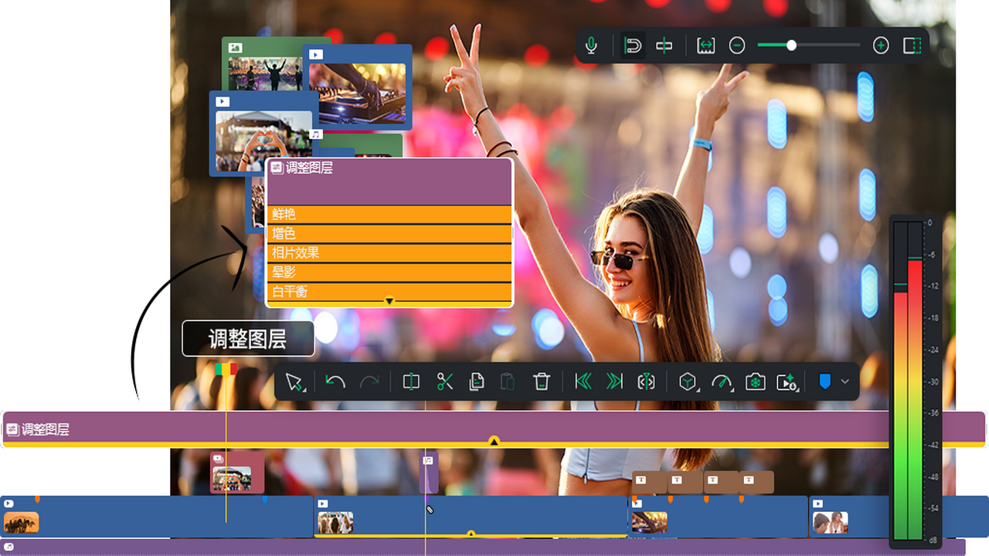
Task: Expand the adjustment layer popup's bottom arrow
Action: (x=389, y=301)
